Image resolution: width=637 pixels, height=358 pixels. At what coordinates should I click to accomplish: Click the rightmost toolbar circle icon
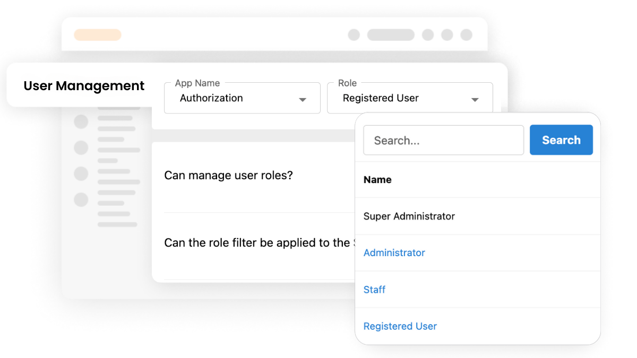[x=467, y=34]
